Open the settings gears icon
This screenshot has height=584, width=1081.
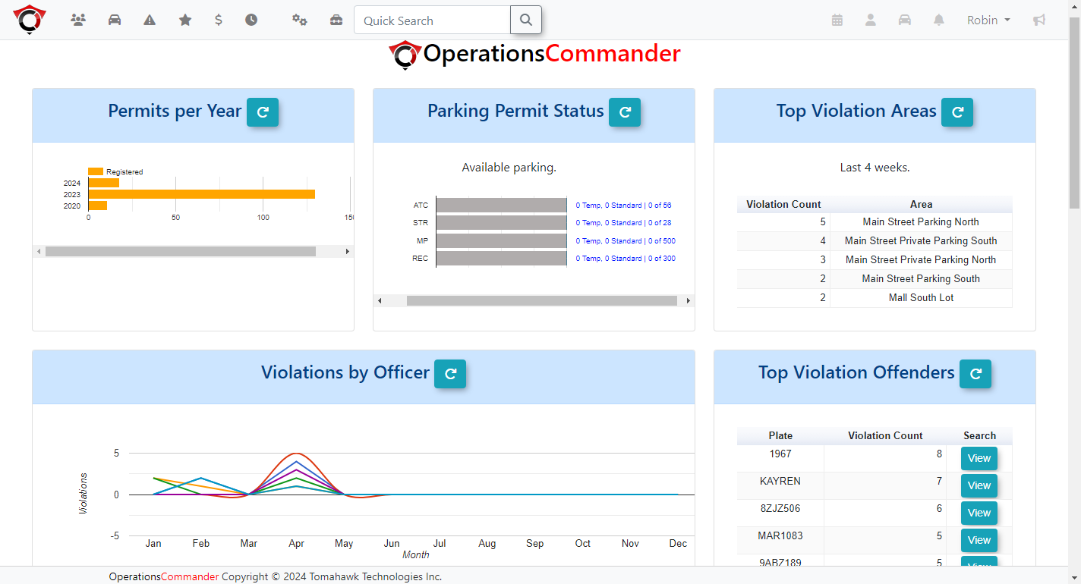click(300, 20)
